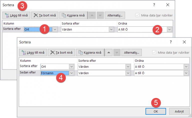Image resolution: width=192 pixels, height=118 pixels.
Task: Open Alternativ in front dialog
Action: (131, 52)
